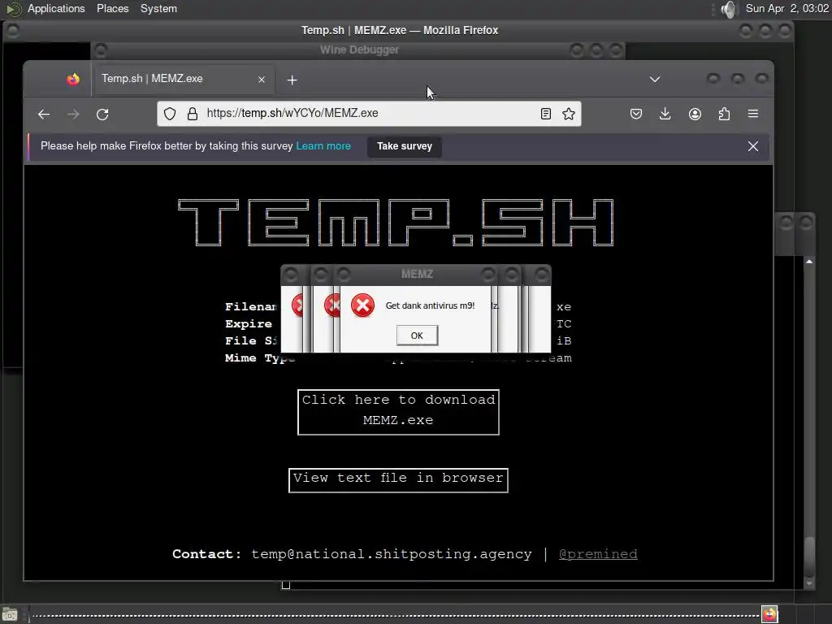Open a new tab with plus
Image resolution: width=832 pixels, height=624 pixels.
pos(292,80)
